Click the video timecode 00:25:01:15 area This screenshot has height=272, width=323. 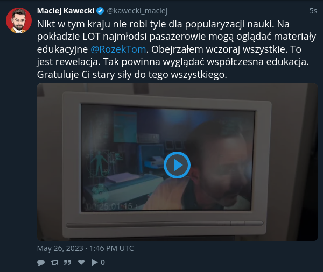coord(110,206)
